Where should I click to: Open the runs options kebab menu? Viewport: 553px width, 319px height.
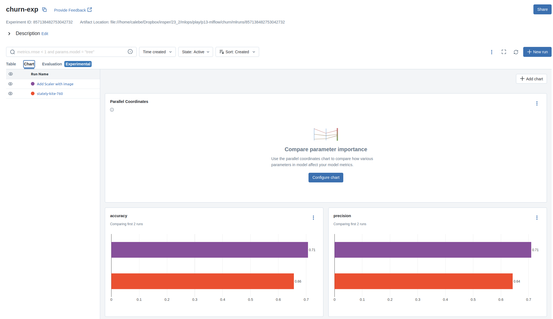(x=491, y=52)
